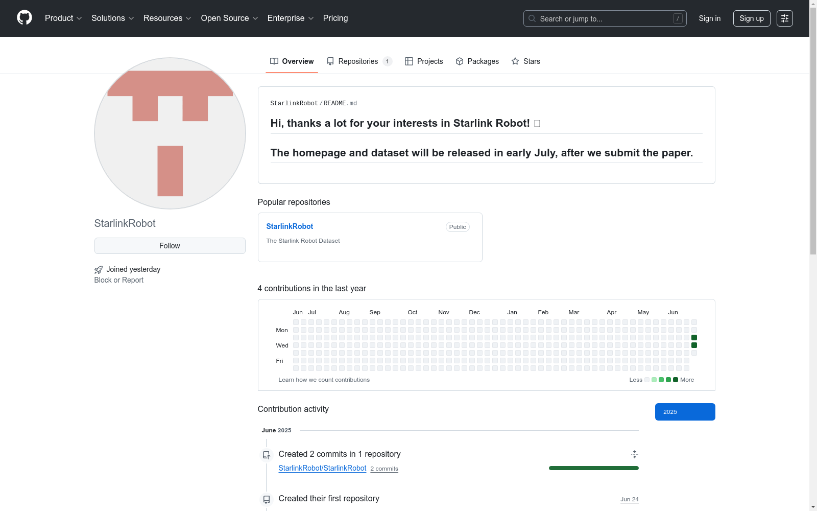Screen dimensions: 817x511
Task: Follow the StarlinkRobot user
Action: tap(170, 246)
